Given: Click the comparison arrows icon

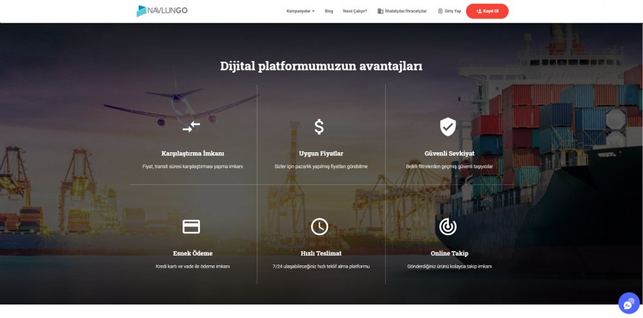Looking at the screenshot, I should pyautogui.click(x=191, y=127).
